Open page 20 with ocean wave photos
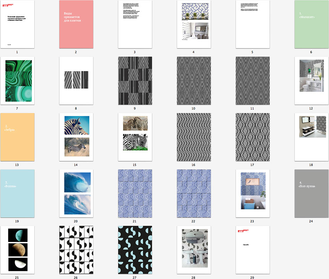Screen dimensions: 329x279 76,193
